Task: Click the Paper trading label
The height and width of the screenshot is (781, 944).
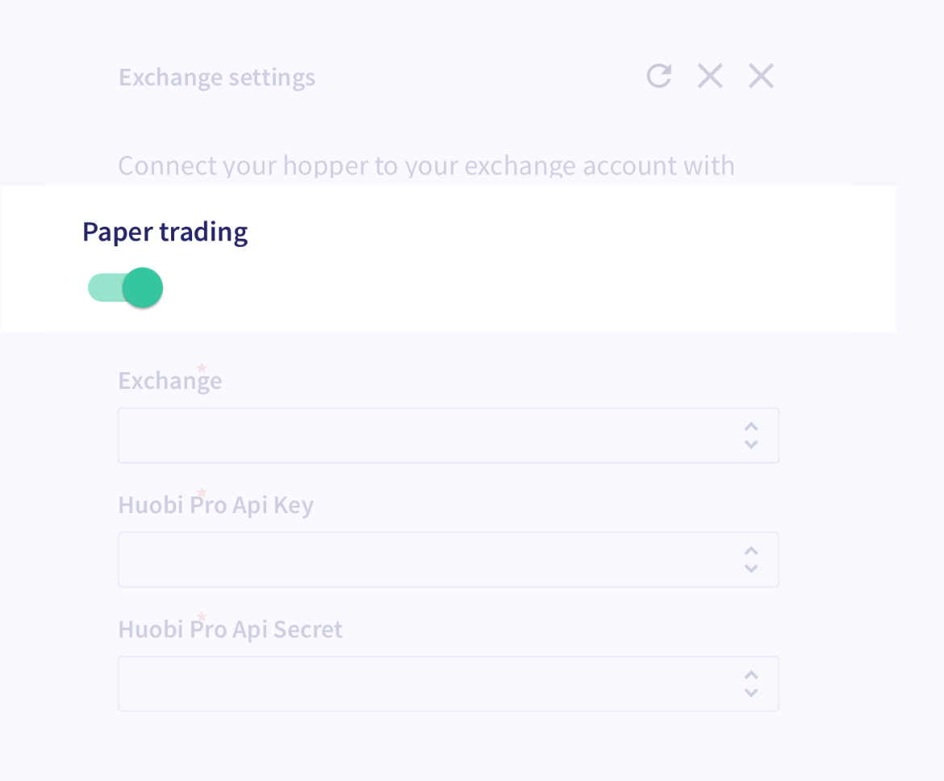Action: click(165, 232)
